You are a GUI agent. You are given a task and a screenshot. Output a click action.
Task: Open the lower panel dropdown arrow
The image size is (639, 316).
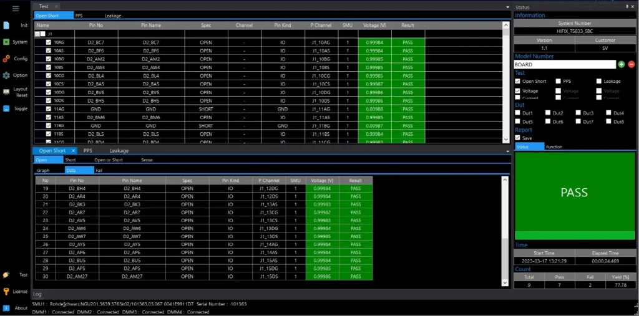pos(507,151)
